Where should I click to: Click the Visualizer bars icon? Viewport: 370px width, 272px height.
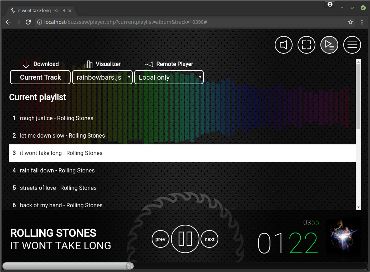pyautogui.click(x=88, y=64)
